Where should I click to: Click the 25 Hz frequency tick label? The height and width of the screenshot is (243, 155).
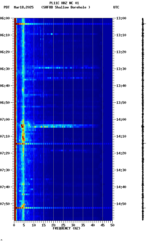click(x=63, y=225)
